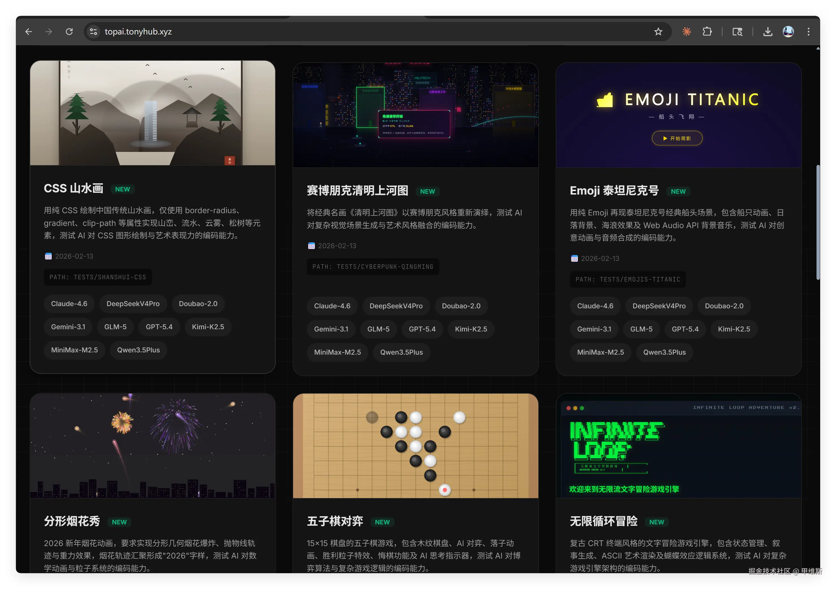Open site information icon in address bar

pyautogui.click(x=93, y=32)
